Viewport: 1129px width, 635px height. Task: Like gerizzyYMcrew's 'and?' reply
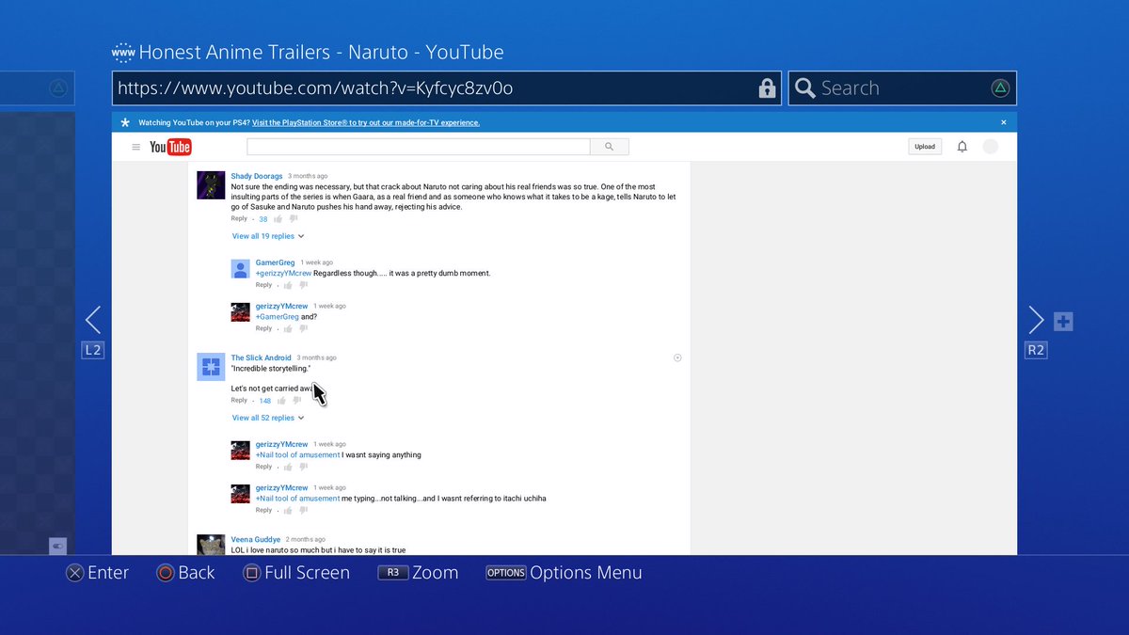tap(288, 328)
